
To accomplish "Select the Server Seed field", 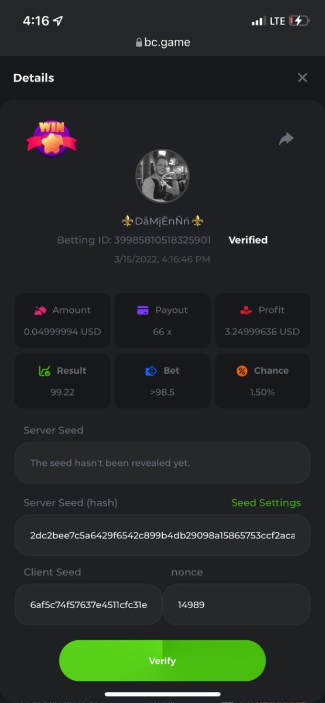I will pyautogui.click(x=162, y=463).
